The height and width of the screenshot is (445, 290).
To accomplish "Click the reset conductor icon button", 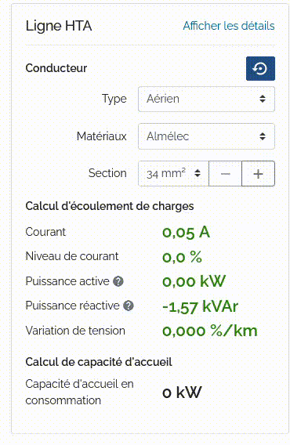I will tap(260, 68).
